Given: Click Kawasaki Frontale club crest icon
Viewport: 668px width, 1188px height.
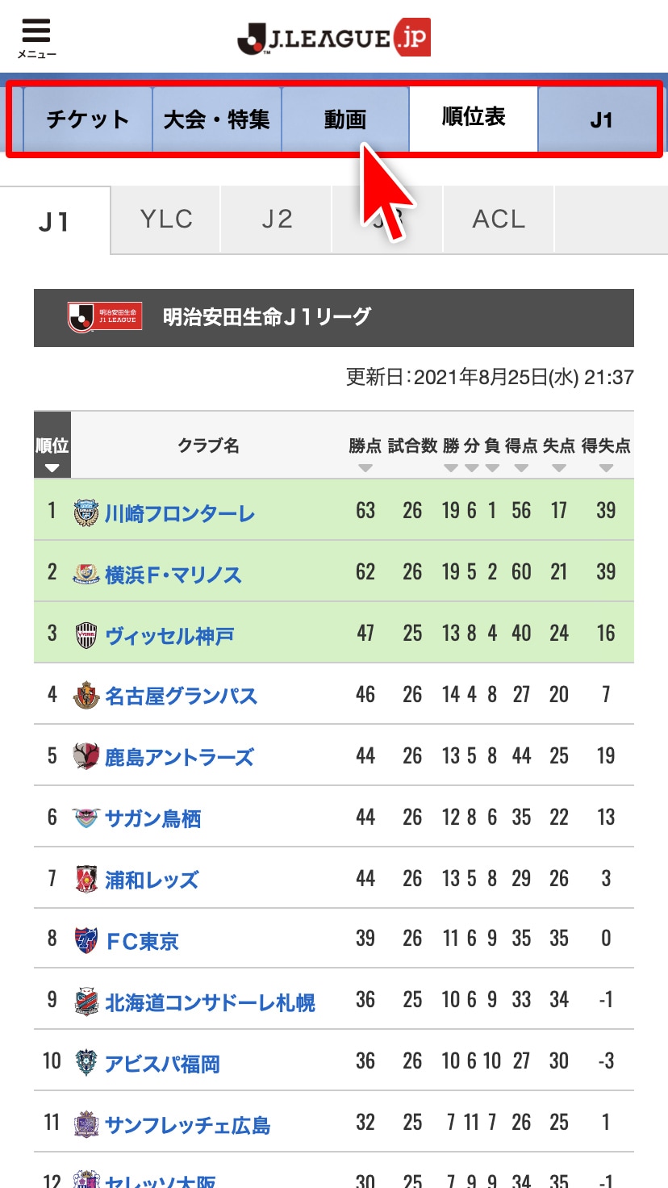Looking at the screenshot, I should pos(86,512).
